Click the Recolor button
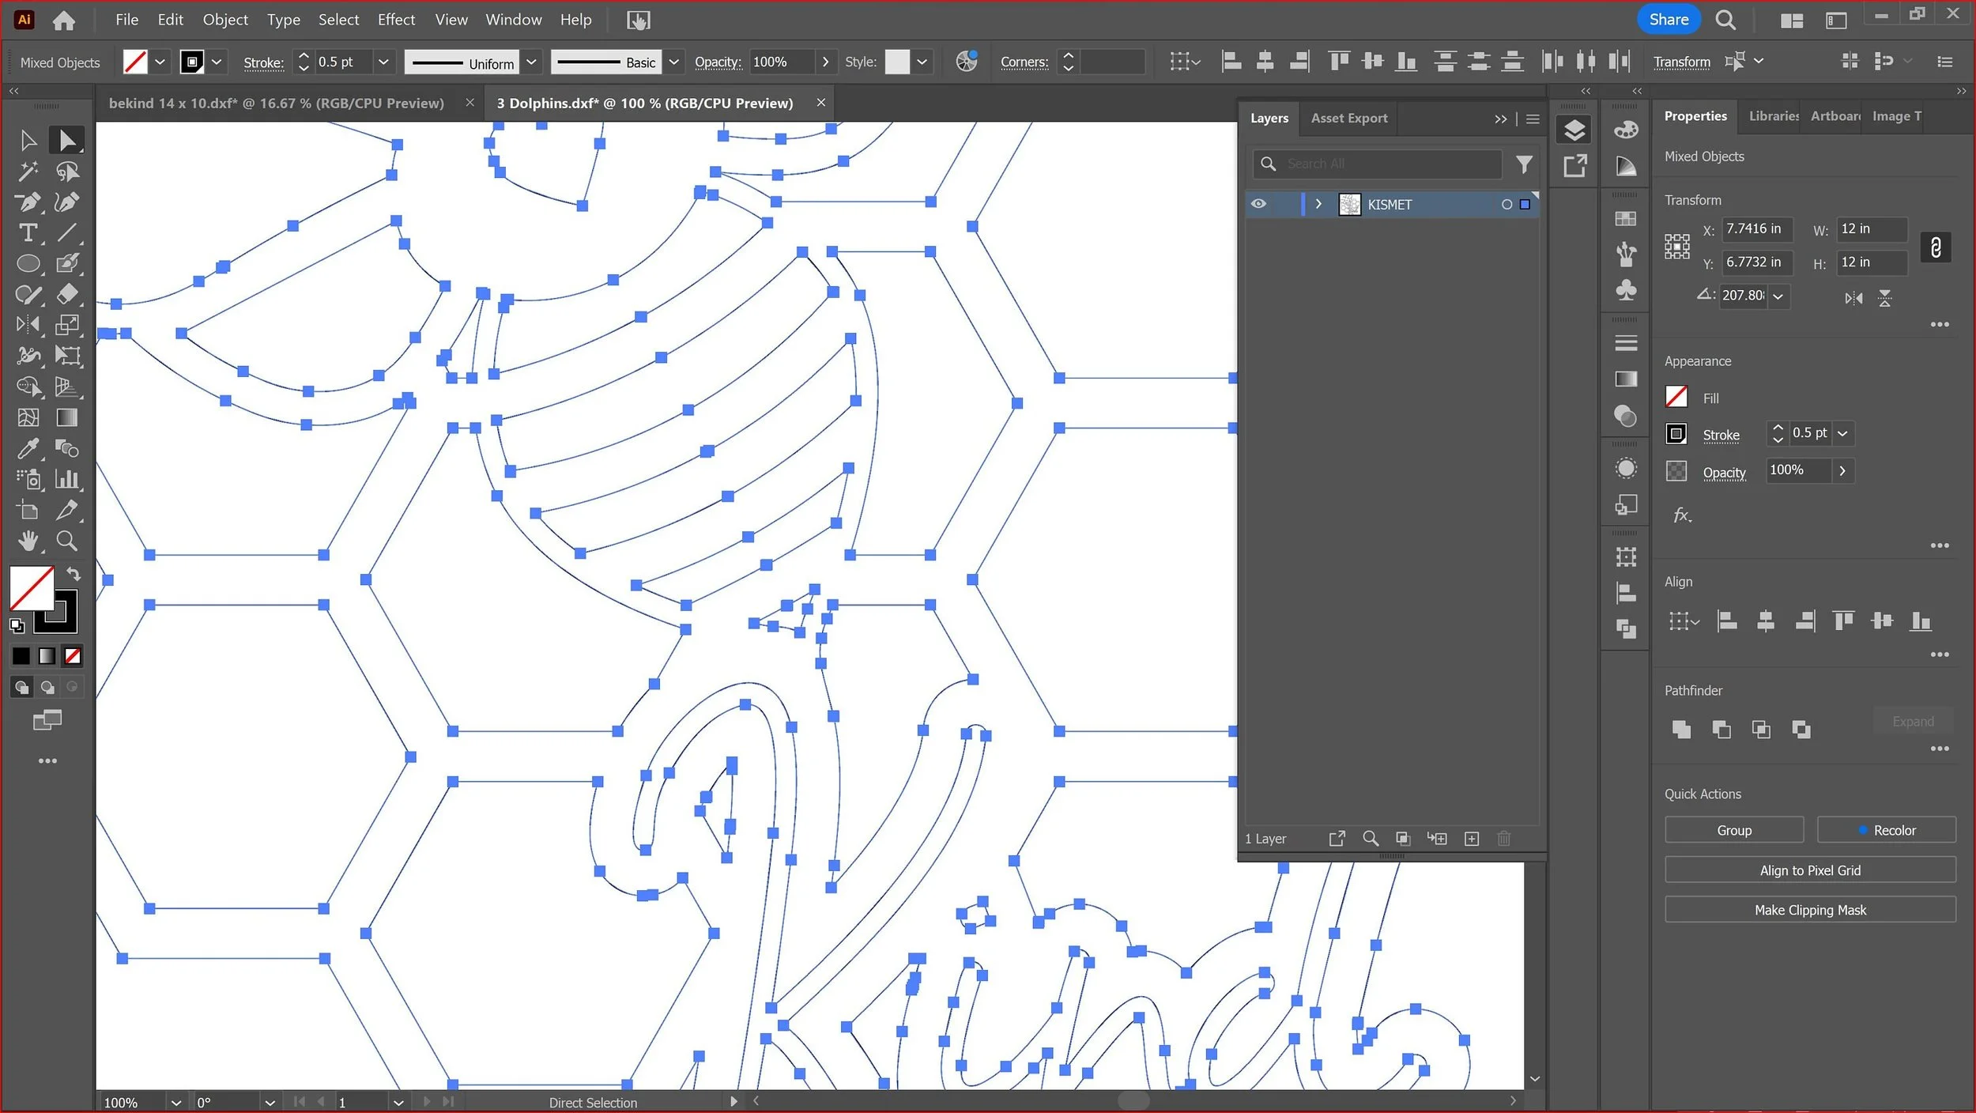 (x=1886, y=830)
